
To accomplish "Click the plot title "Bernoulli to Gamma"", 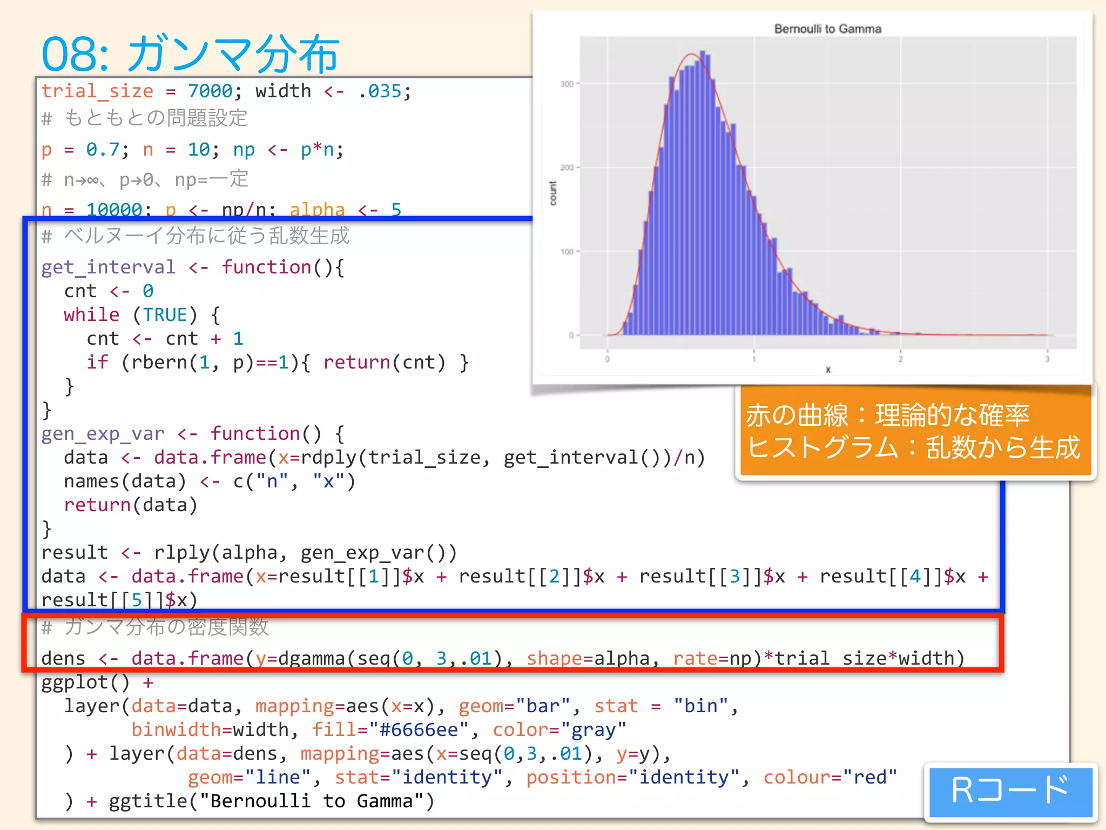I will 827,29.
